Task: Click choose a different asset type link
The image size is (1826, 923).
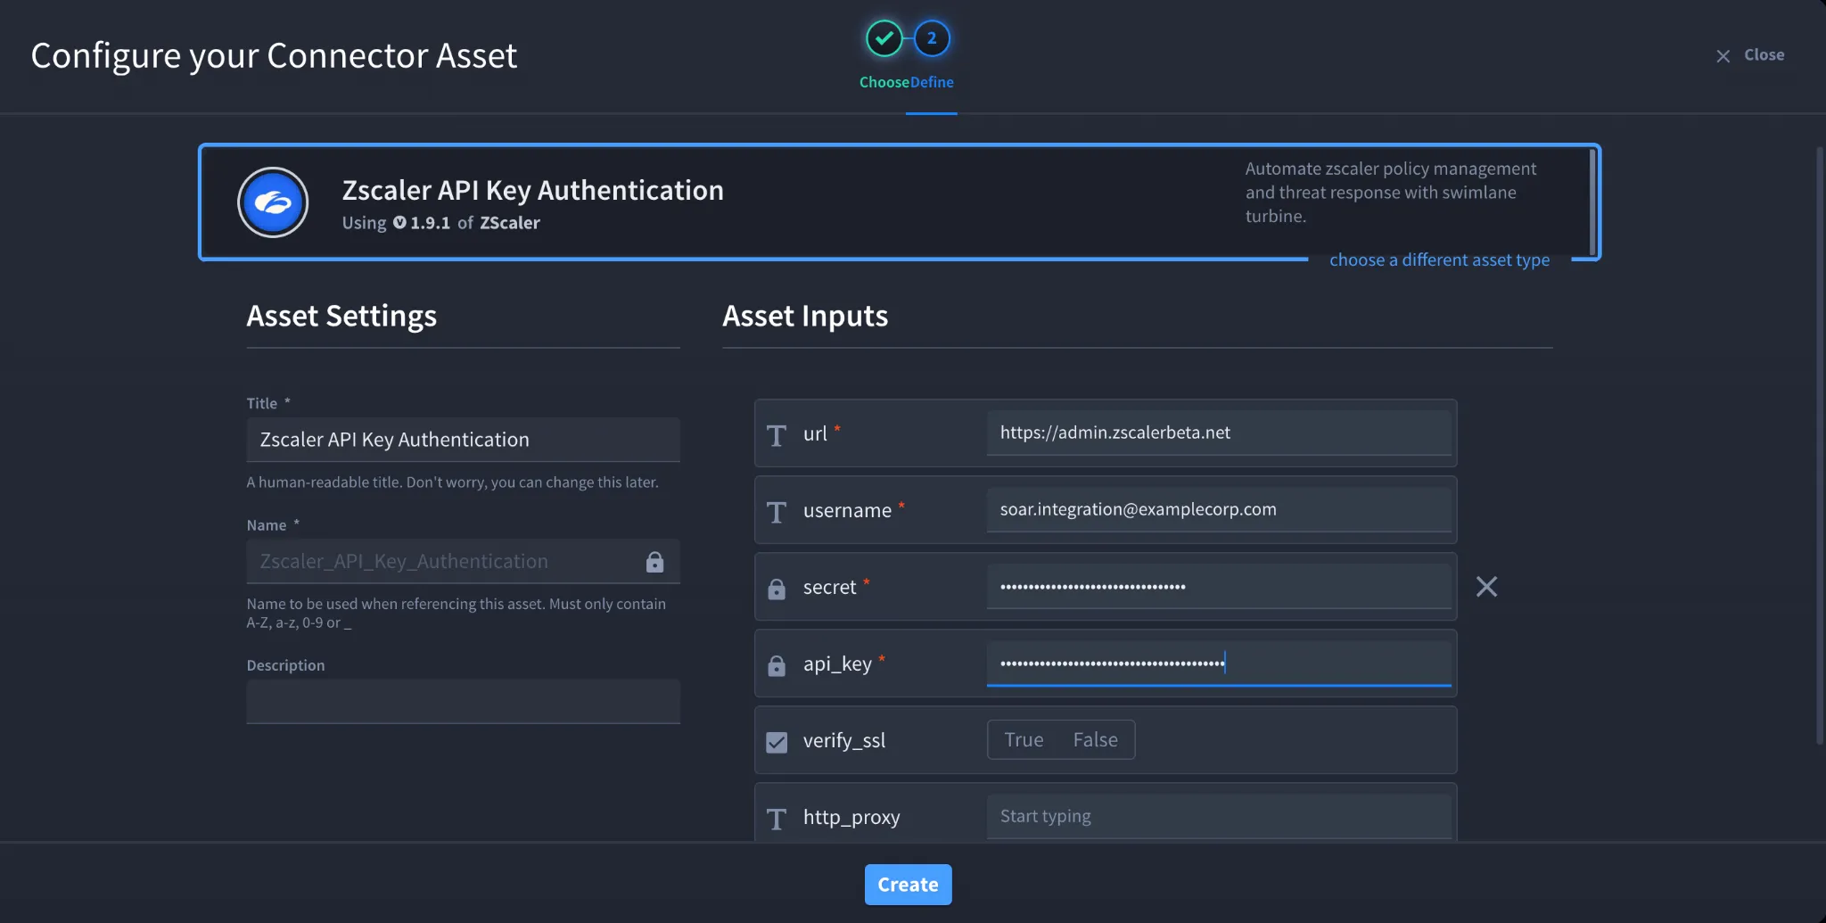Action: tap(1439, 260)
